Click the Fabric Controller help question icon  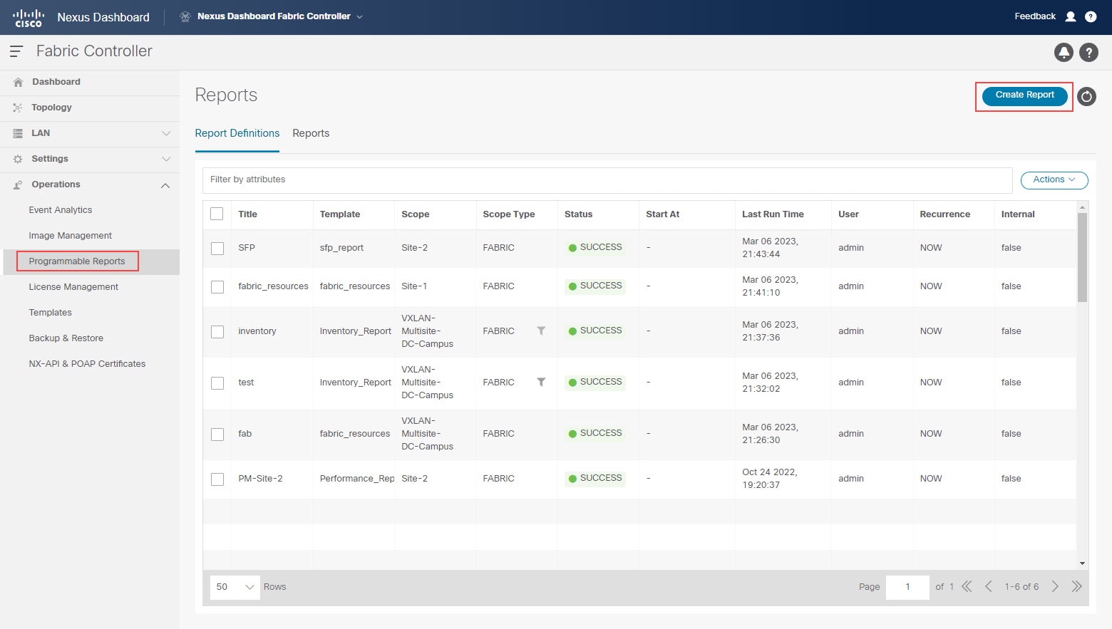[1088, 52]
